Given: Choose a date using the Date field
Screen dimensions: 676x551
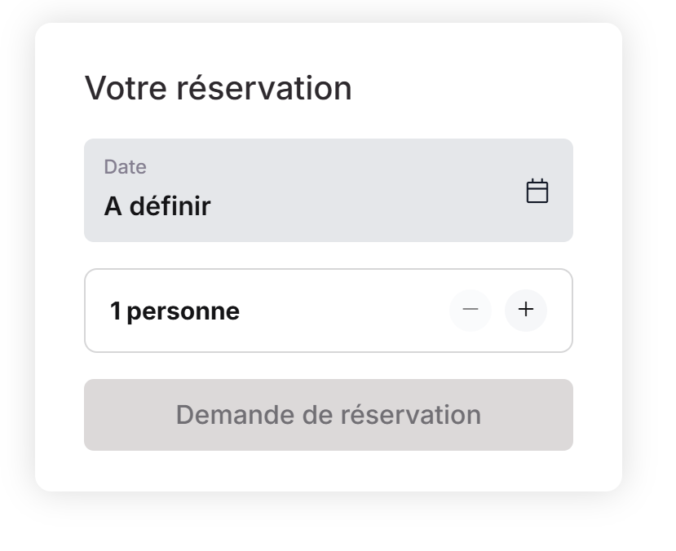Looking at the screenshot, I should pos(328,191).
